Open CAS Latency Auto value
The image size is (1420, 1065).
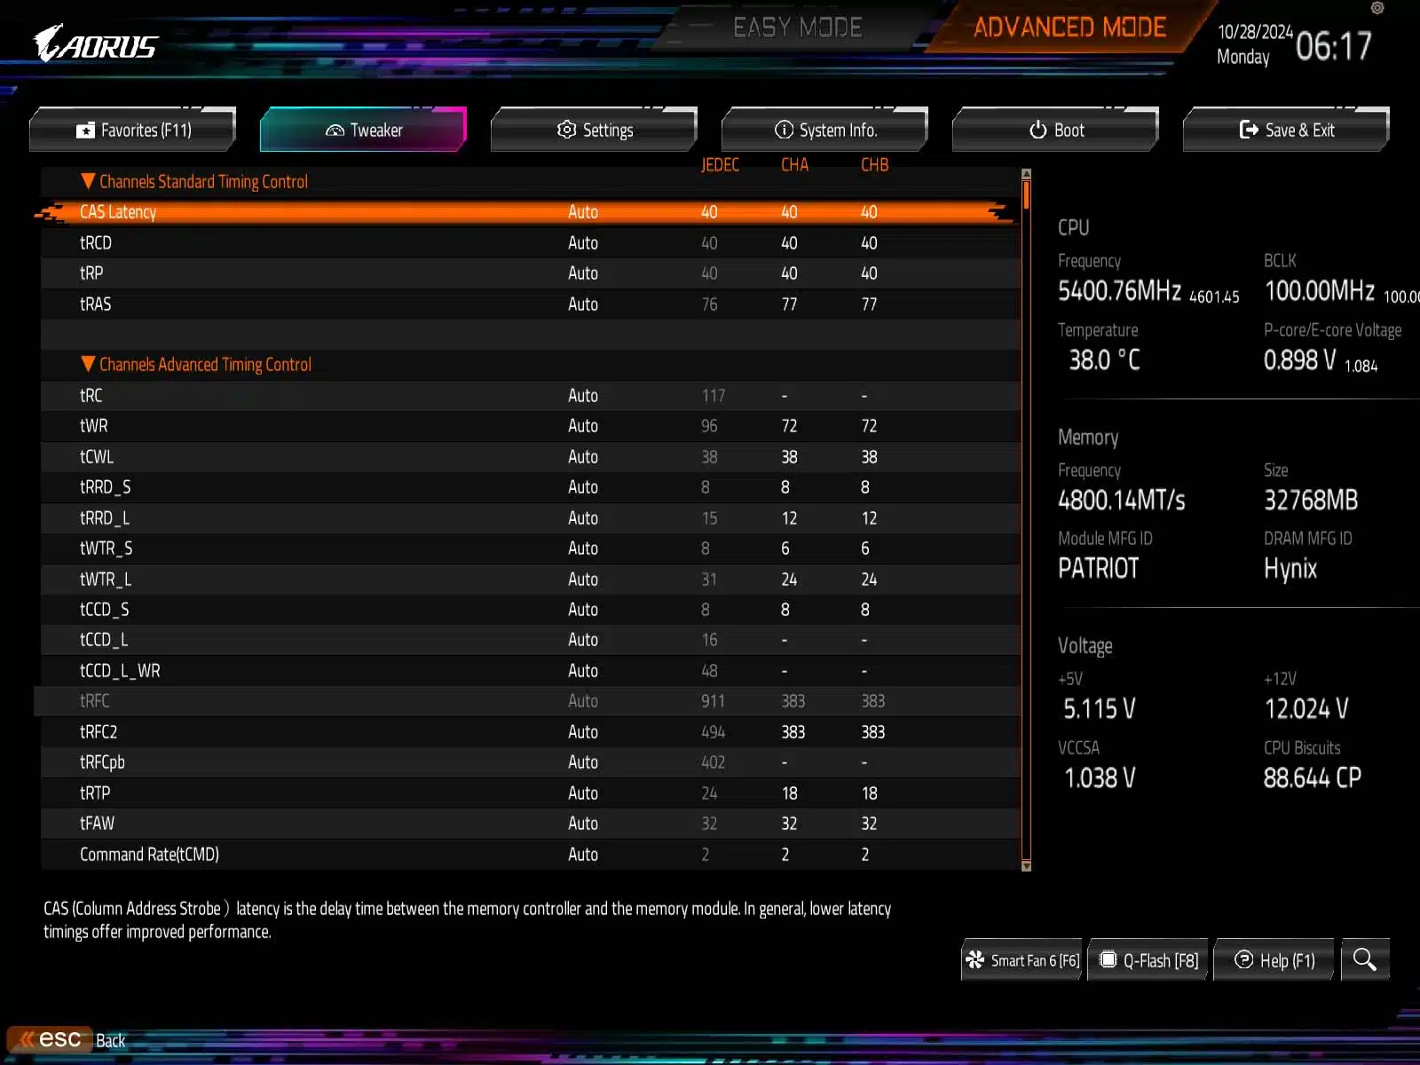(583, 212)
